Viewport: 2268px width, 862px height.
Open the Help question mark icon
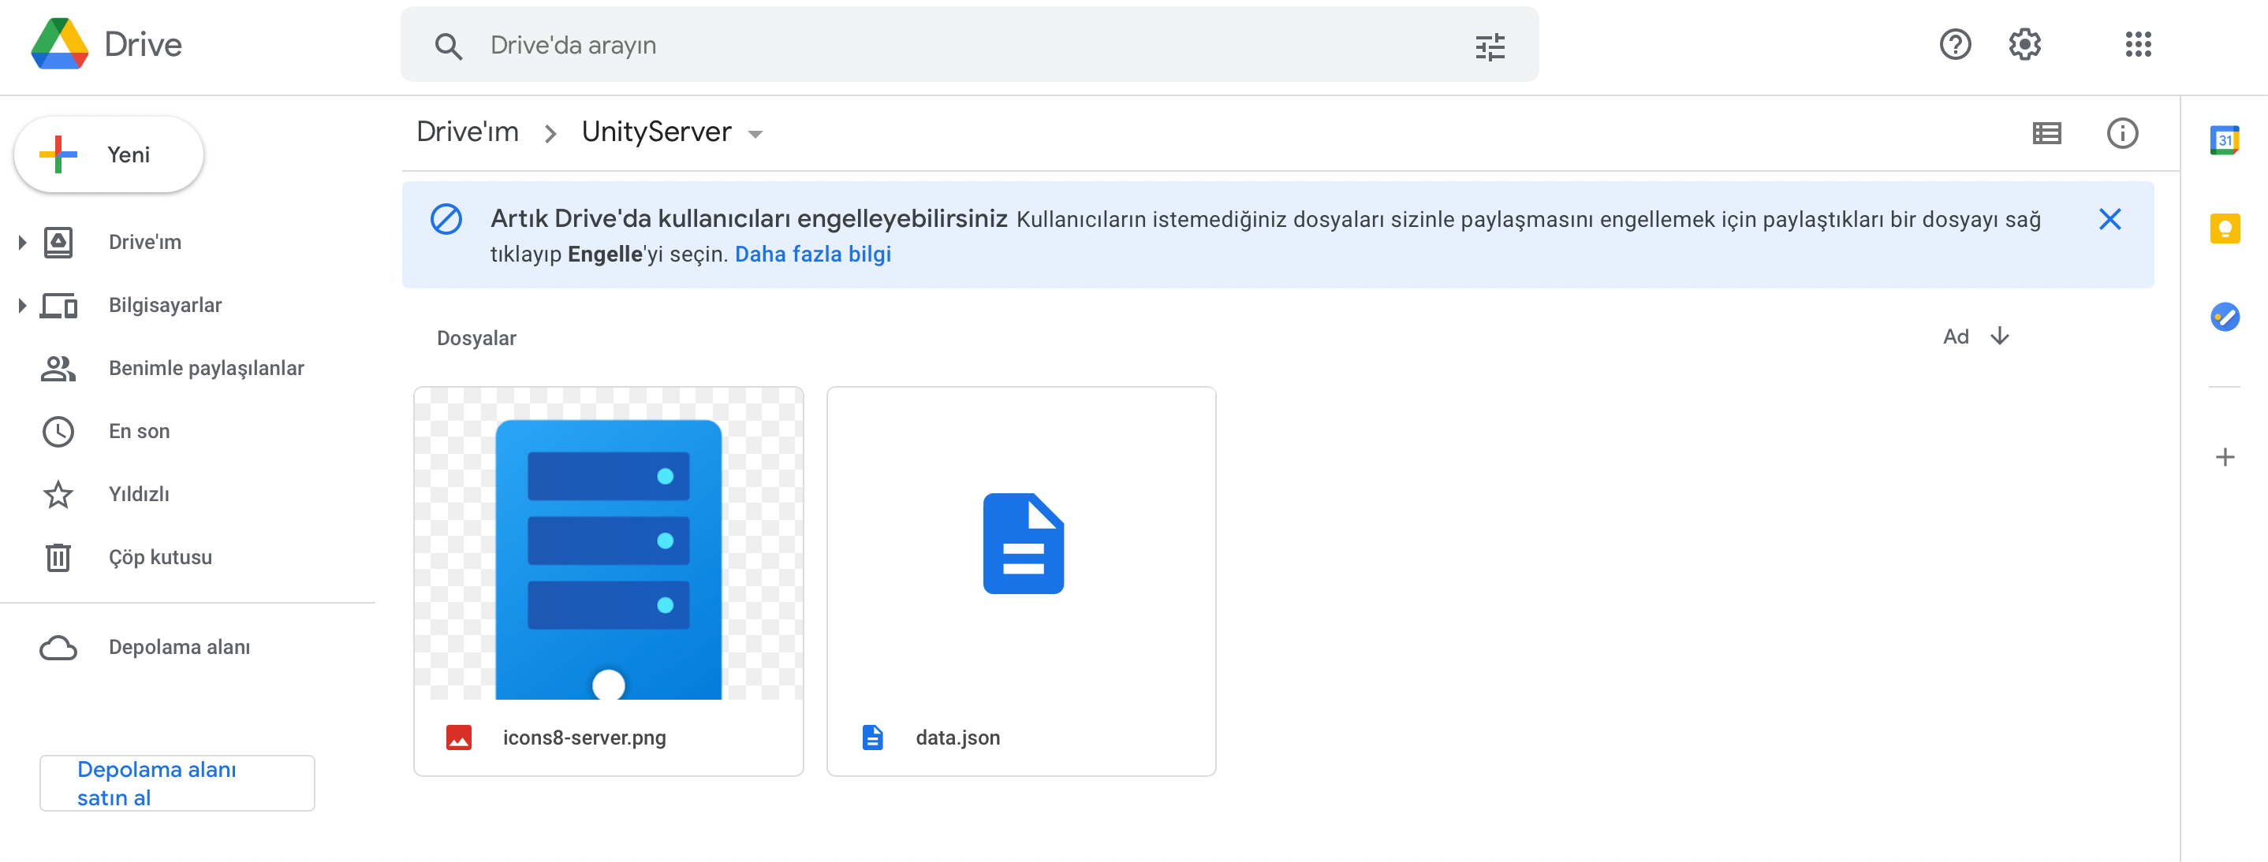pyautogui.click(x=1955, y=44)
